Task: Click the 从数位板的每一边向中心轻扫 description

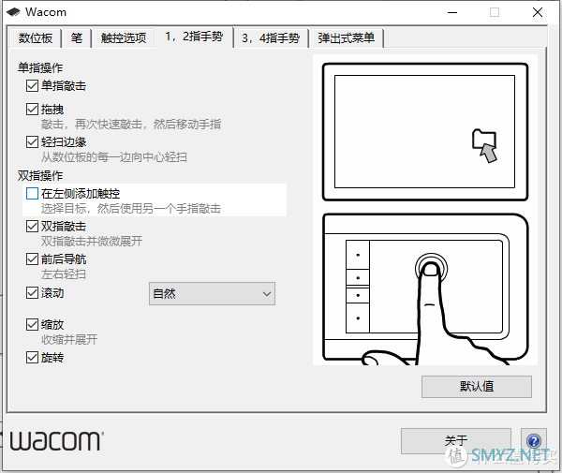Action: [113, 157]
